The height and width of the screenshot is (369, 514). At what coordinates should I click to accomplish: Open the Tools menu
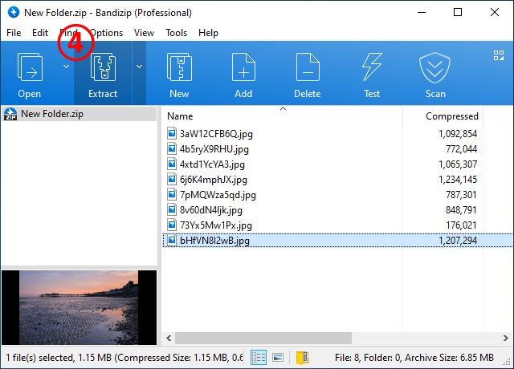(x=176, y=33)
